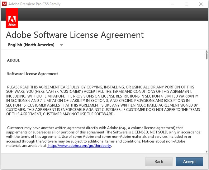
Task: Minimize the installer window
Action: 172,4
